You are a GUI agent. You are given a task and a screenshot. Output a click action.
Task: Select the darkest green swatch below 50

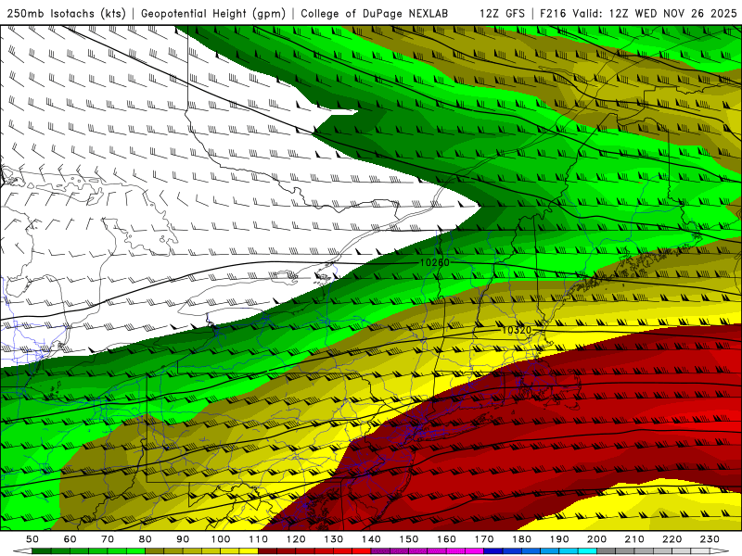[42, 551]
